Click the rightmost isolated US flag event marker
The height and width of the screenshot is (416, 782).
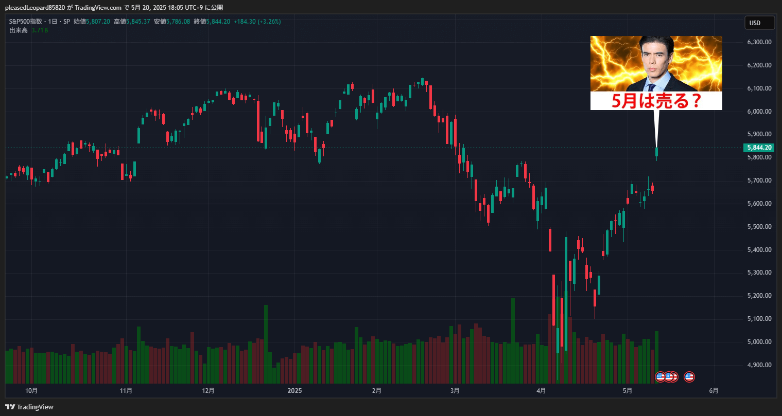689,377
